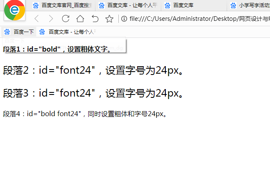Reload the current page
The height and width of the screenshot is (174, 270).
65,19
